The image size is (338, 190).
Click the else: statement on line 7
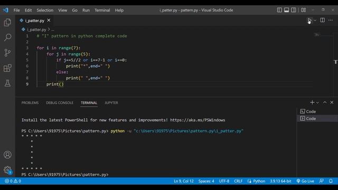tap(62, 72)
